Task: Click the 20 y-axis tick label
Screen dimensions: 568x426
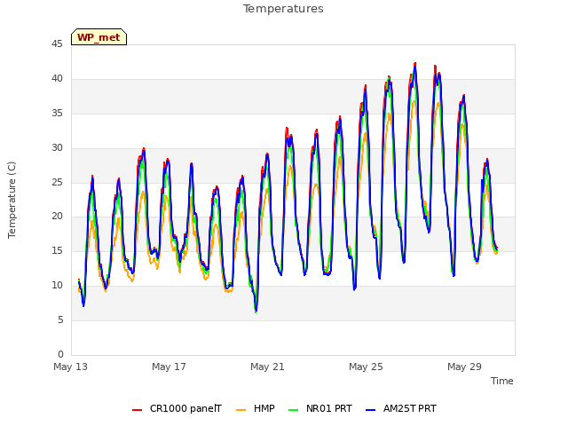Action: [x=57, y=217]
